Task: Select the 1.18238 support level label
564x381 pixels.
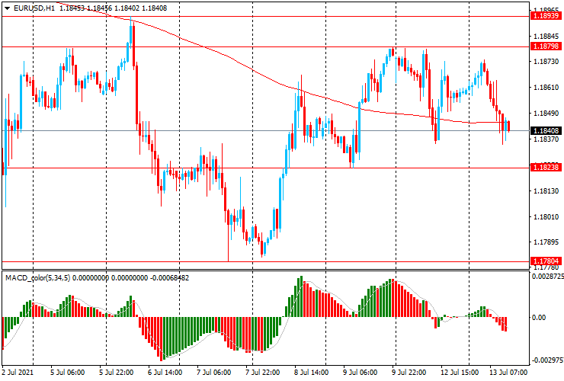Action: (546, 168)
